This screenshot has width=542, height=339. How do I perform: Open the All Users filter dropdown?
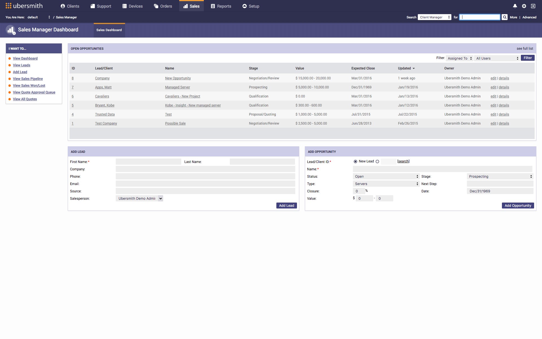click(497, 58)
